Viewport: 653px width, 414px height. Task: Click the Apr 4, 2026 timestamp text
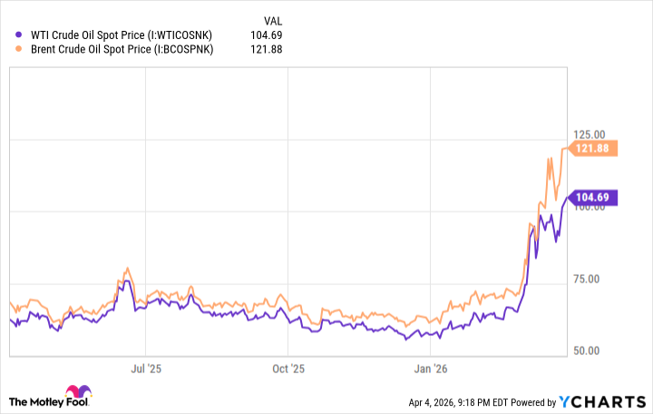[x=458, y=402]
